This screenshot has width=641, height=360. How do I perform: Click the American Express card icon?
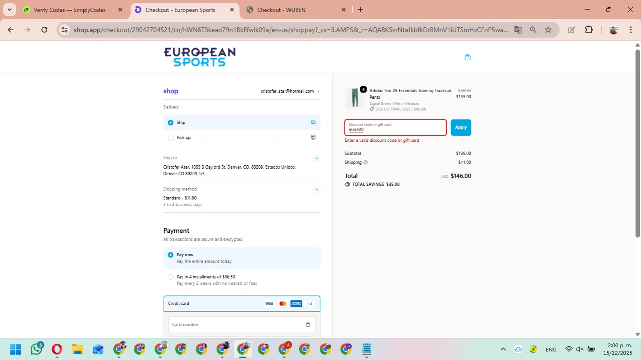[296, 304]
